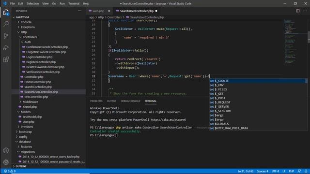Open the View menu

point(45,3)
